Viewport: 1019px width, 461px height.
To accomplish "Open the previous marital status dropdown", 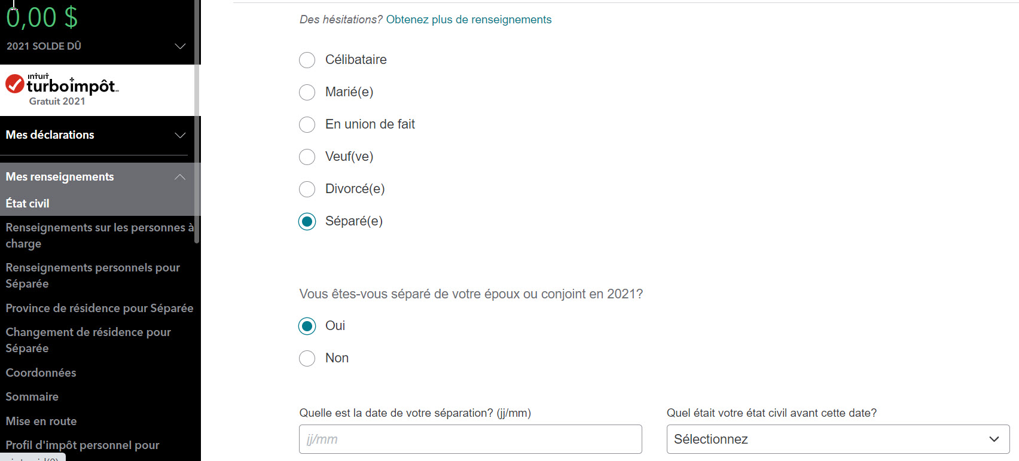I will tap(838, 439).
